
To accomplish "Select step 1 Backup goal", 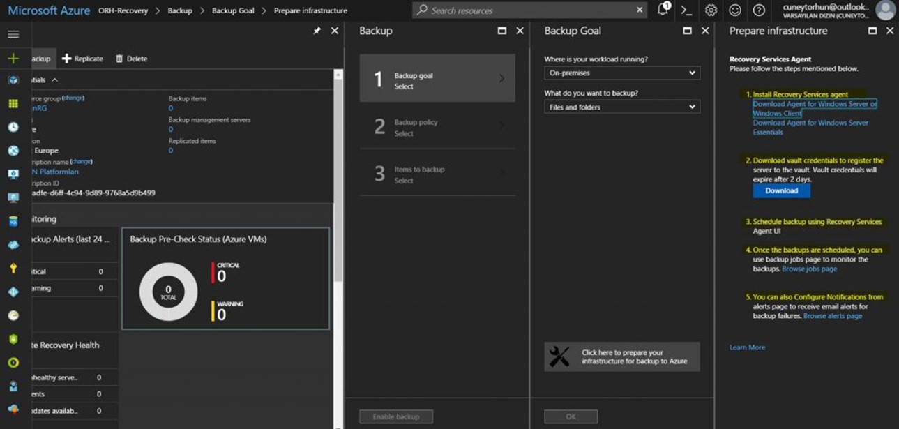I will (437, 78).
